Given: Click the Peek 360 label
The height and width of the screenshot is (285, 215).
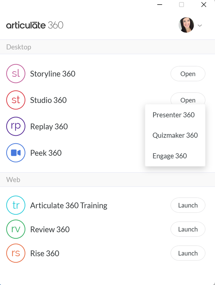Looking at the screenshot, I should pyautogui.click(x=46, y=153).
